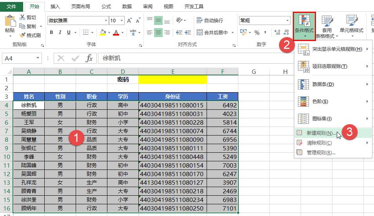Open the Name Box dropdown arrow
Viewport: 374px width, 216px height.
[x=38, y=58]
